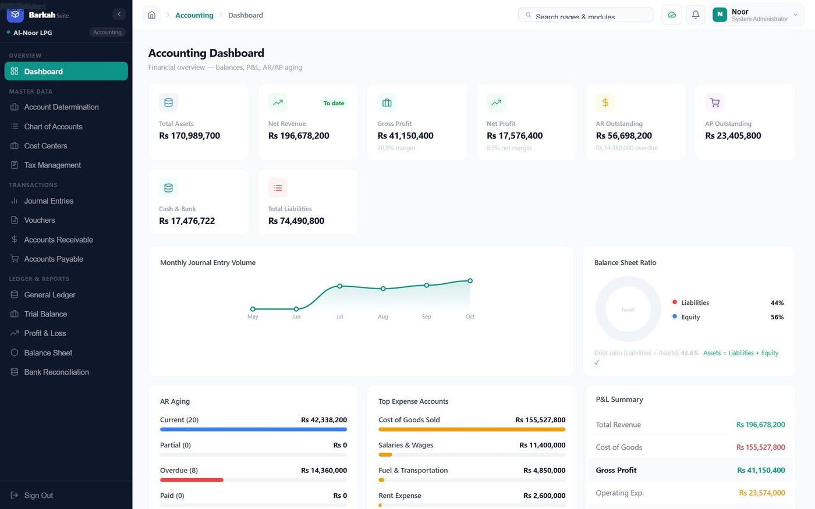Click the AP Outstanding cart icon
The width and height of the screenshot is (815, 509).
click(x=715, y=103)
